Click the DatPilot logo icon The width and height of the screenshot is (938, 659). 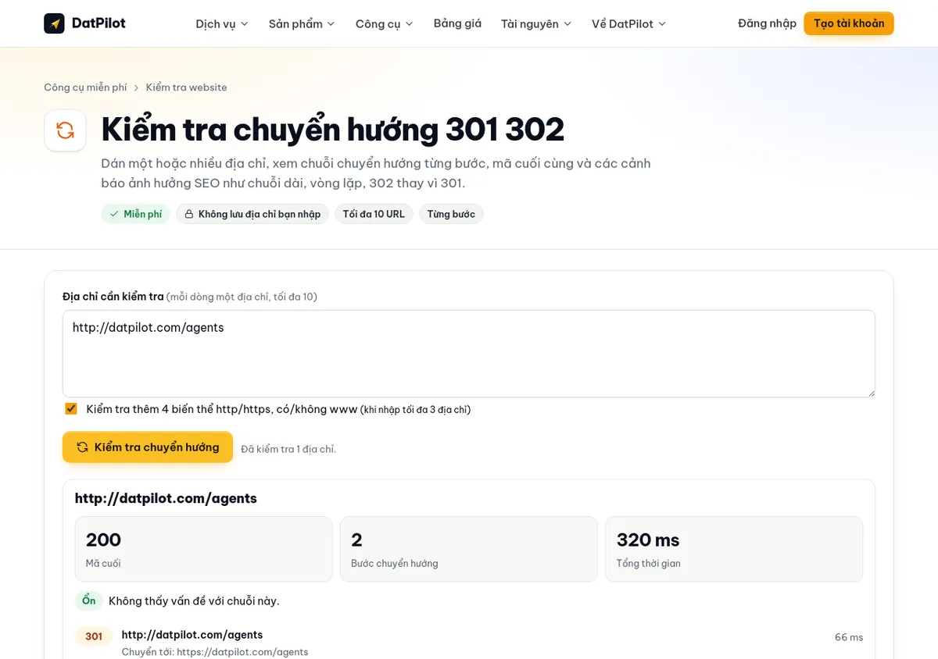[x=54, y=23]
